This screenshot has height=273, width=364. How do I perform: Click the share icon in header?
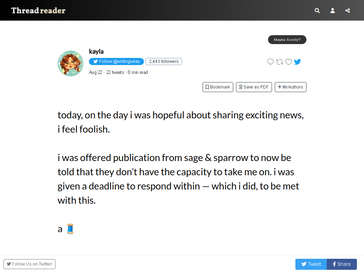coord(348,10)
